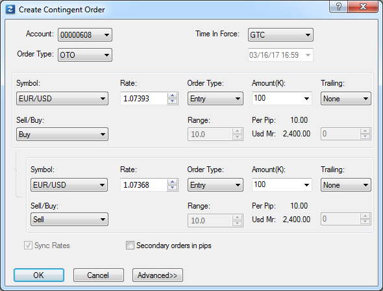Click the Cancel button

pyautogui.click(x=99, y=275)
